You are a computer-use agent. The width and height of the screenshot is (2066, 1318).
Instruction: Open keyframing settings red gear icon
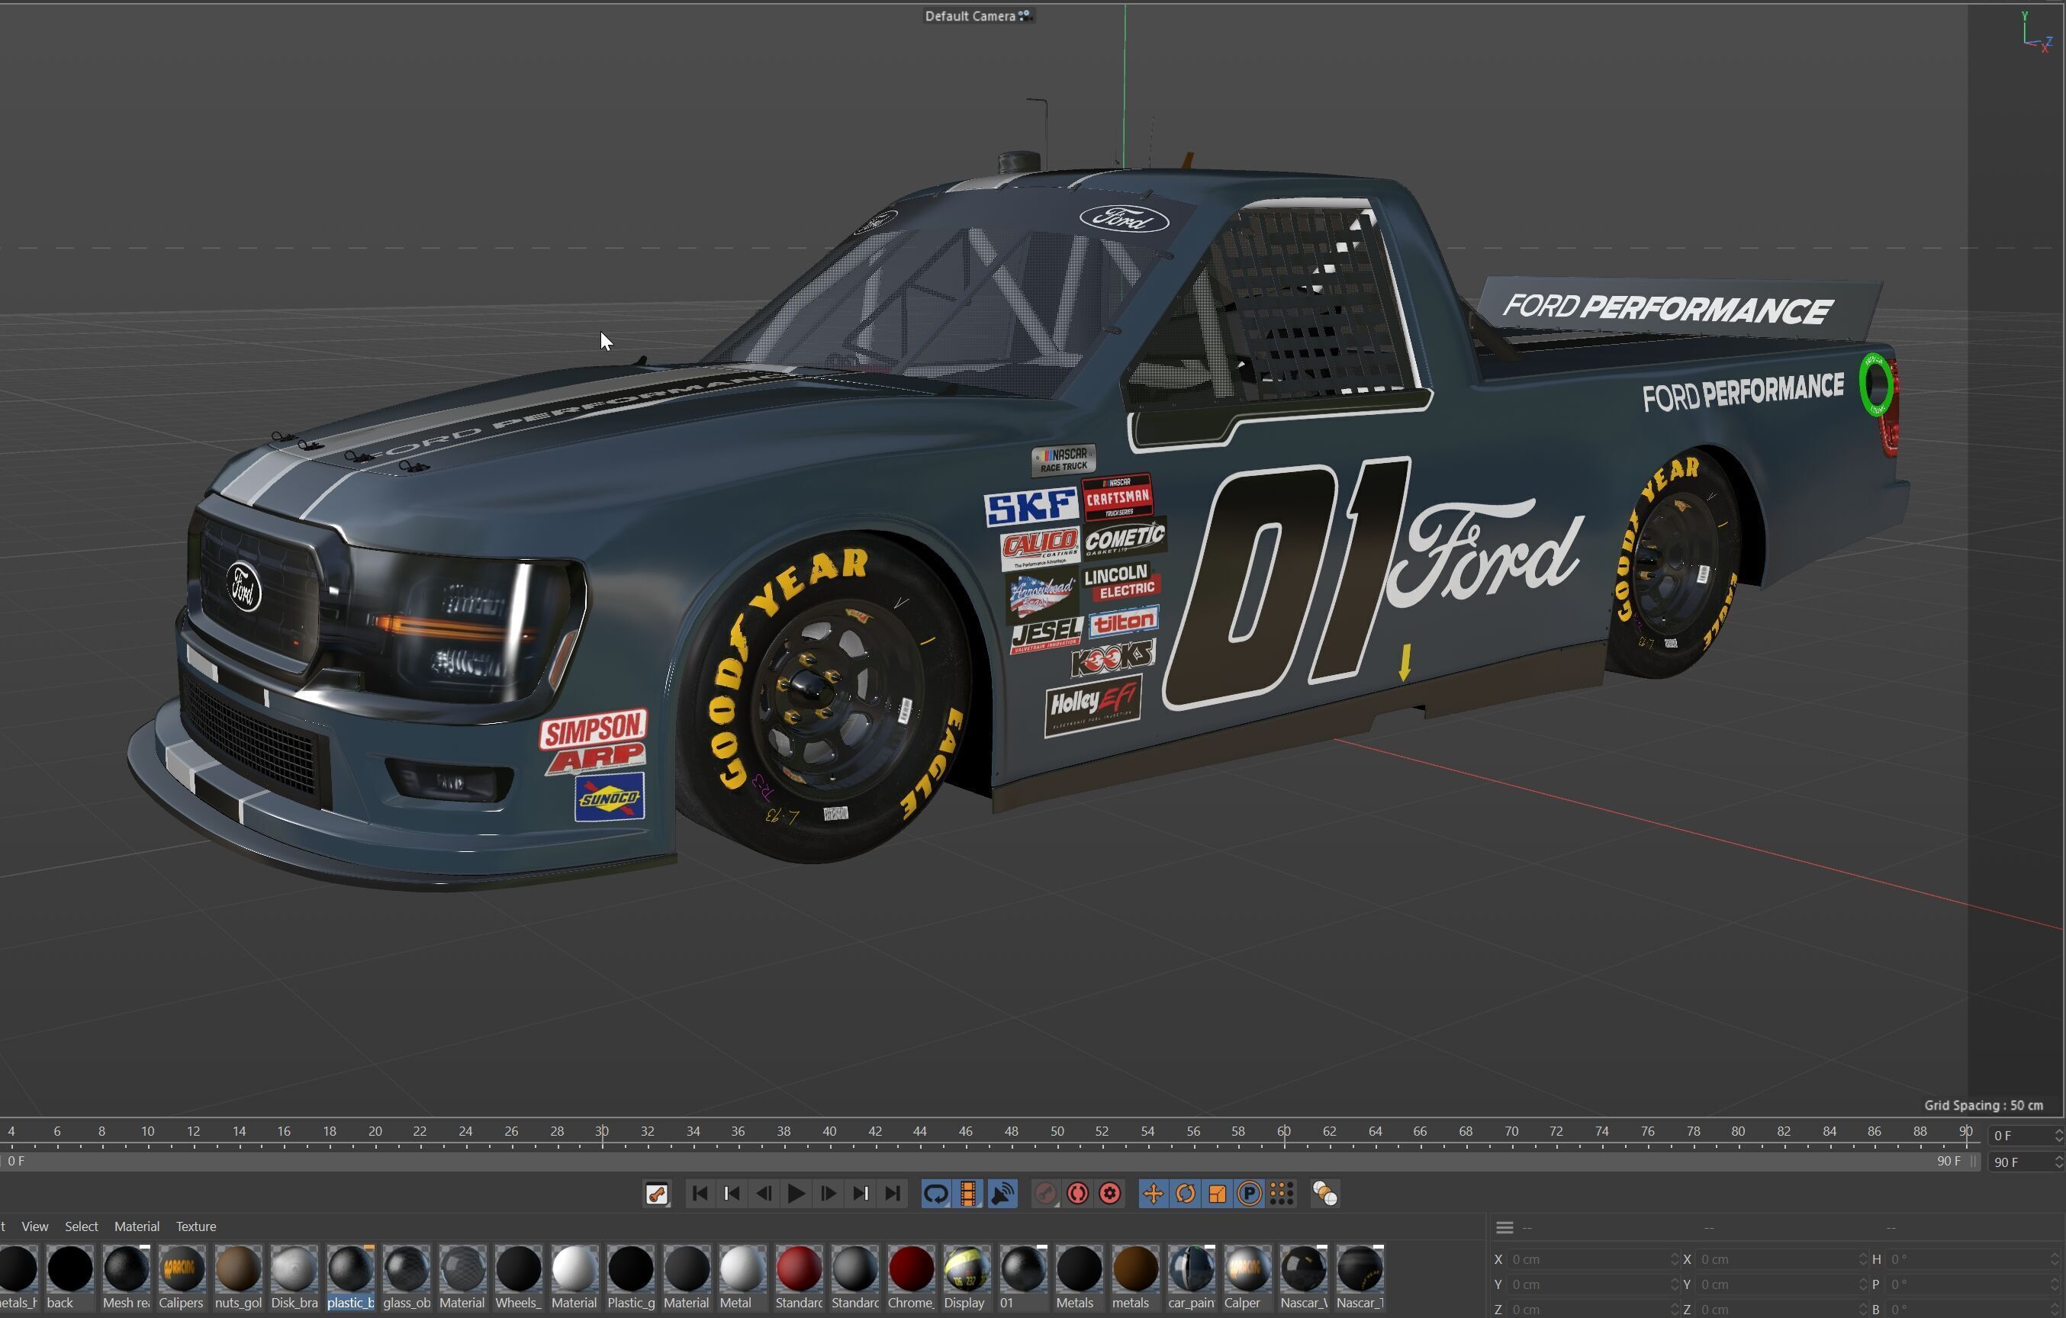coord(1110,1194)
